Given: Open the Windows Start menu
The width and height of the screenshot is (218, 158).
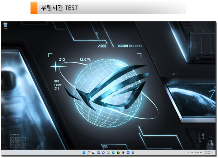Looking at the screenshot, I should tap(84, 153).
